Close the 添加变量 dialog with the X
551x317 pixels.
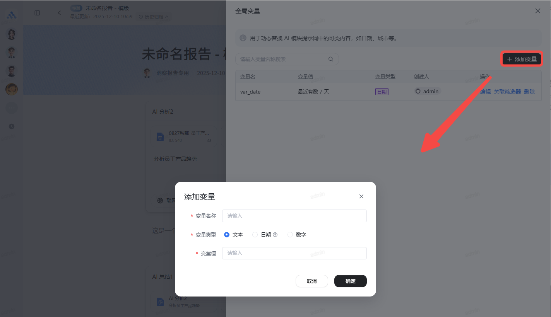[x=361, y=196]
